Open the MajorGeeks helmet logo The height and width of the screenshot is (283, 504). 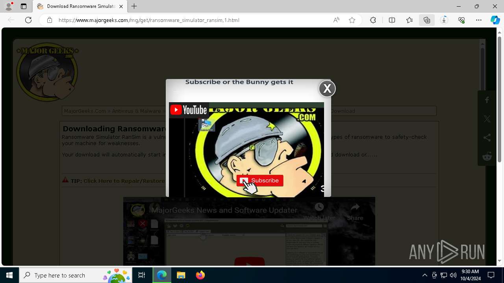(47, 72)
